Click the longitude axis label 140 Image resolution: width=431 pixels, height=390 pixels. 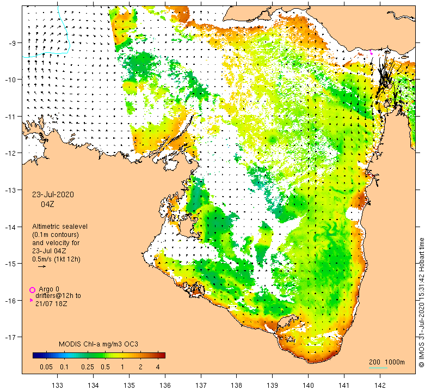(x=308, y=385)
